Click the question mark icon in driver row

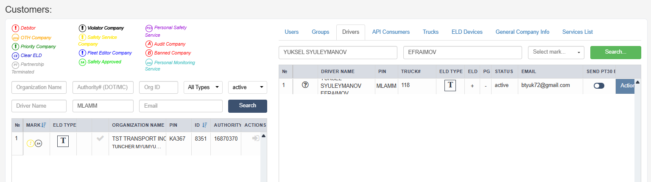pos(305,85)
